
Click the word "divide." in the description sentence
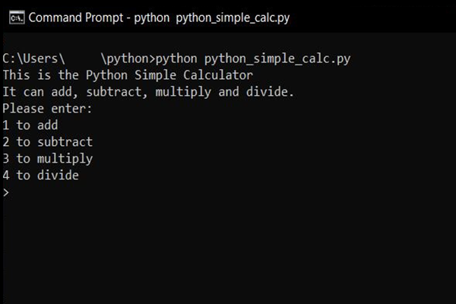point(270,92)
